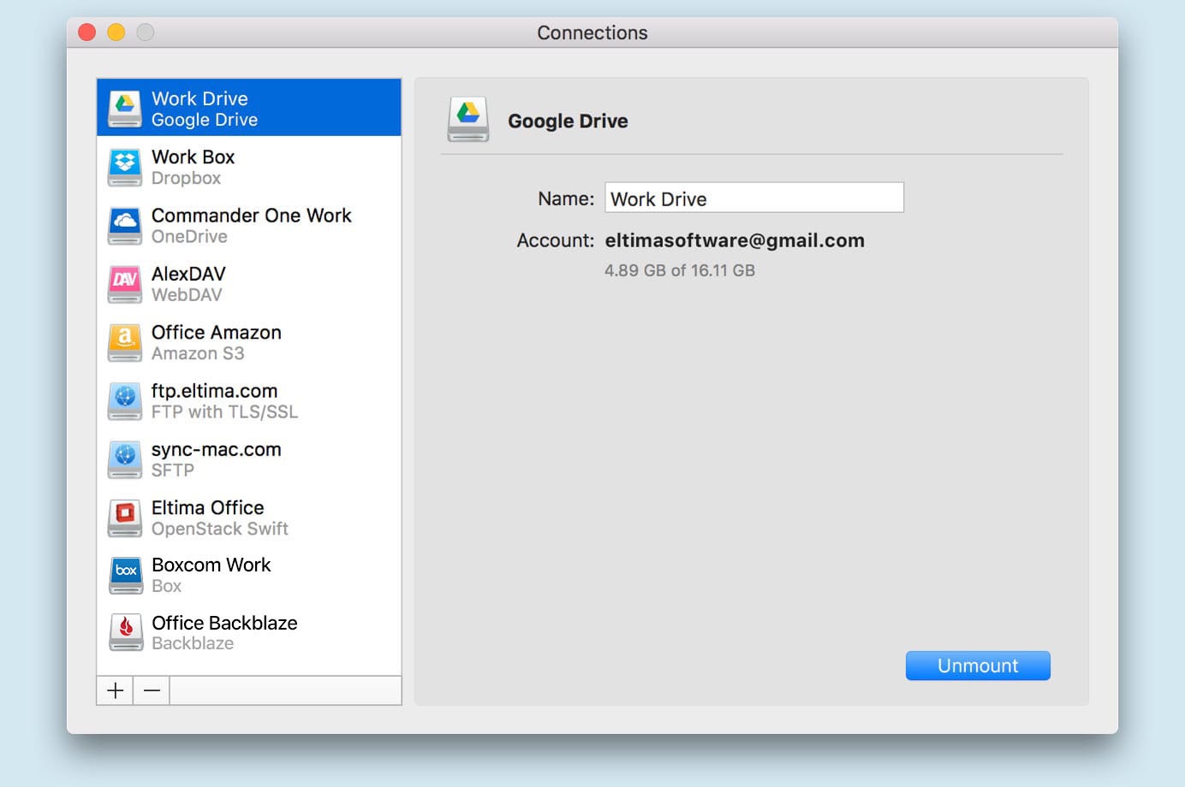Click the Amazon S3 subtitle
The image size is (1185, 787).
pos(198,353)
